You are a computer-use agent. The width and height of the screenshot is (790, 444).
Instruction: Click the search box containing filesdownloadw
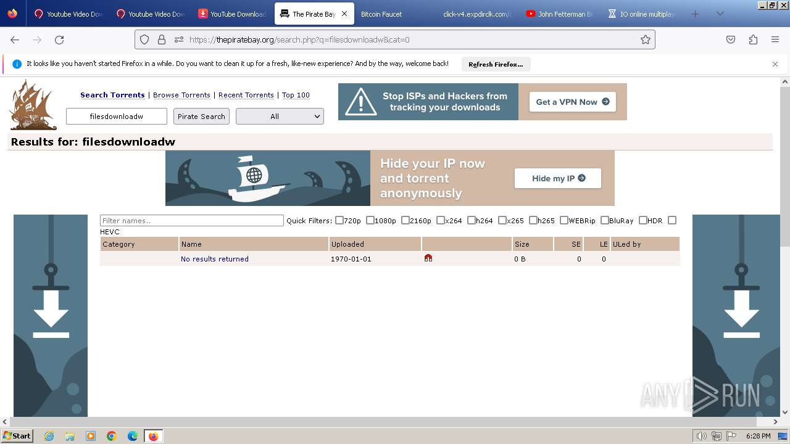pos(117,117)
